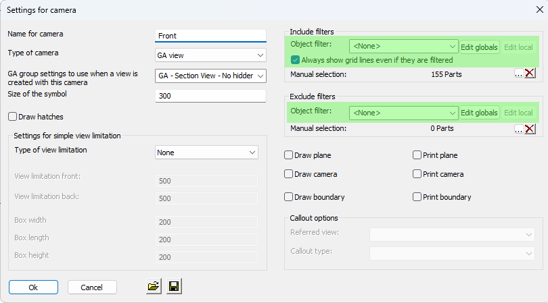Expand GA group settings dropdown

point(210,76)
